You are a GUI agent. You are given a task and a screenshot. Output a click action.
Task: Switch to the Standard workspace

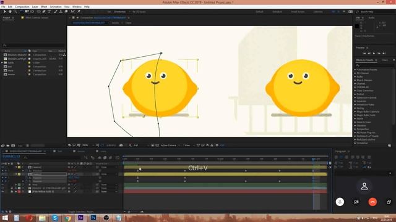[x=277, y=12]
